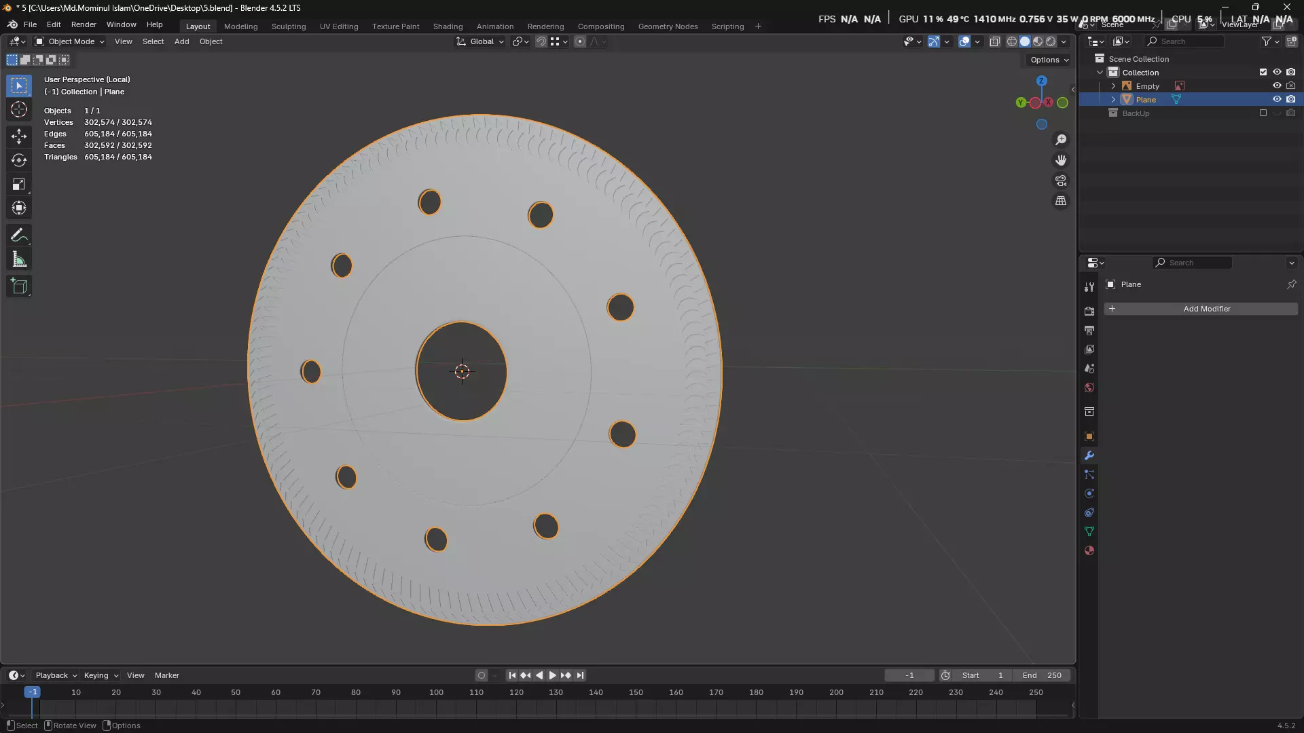Toggle X-ray mode button

pos(994,41)
